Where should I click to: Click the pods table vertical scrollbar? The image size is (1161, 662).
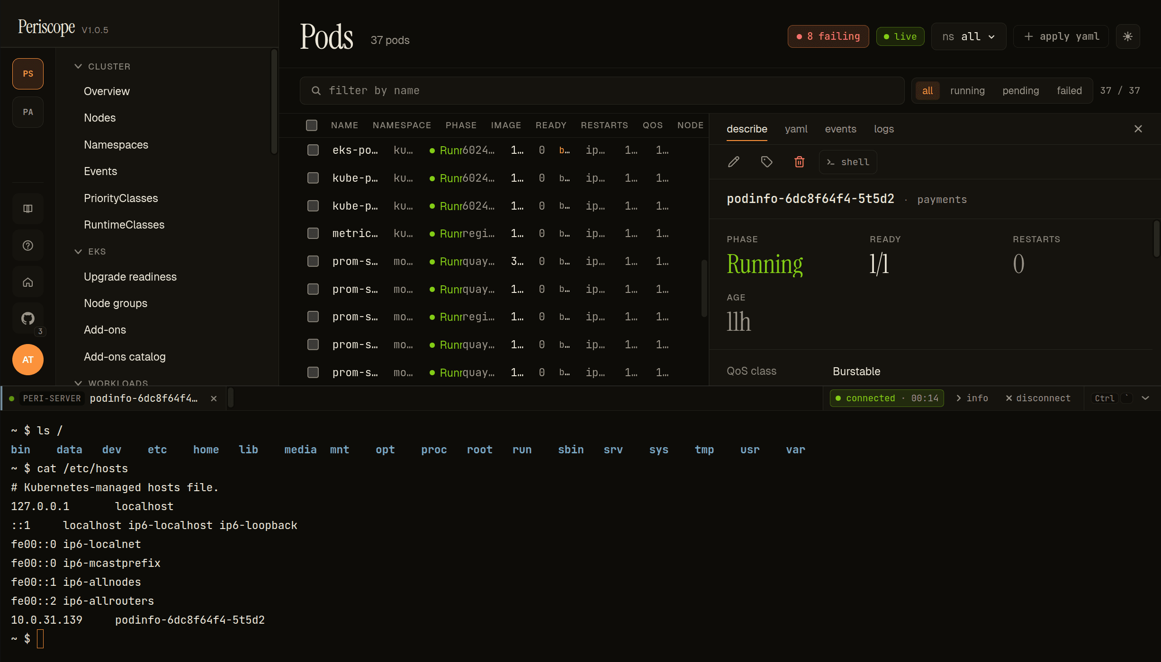tap(704, 288)
